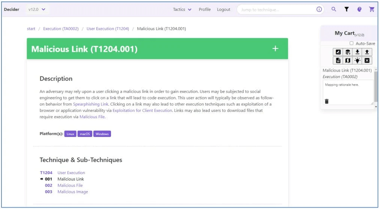Enable the Auto-Save checkbox
380x209 pixels.
tap(351, 44)
